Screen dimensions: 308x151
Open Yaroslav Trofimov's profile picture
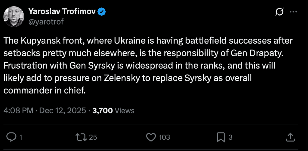14,17
